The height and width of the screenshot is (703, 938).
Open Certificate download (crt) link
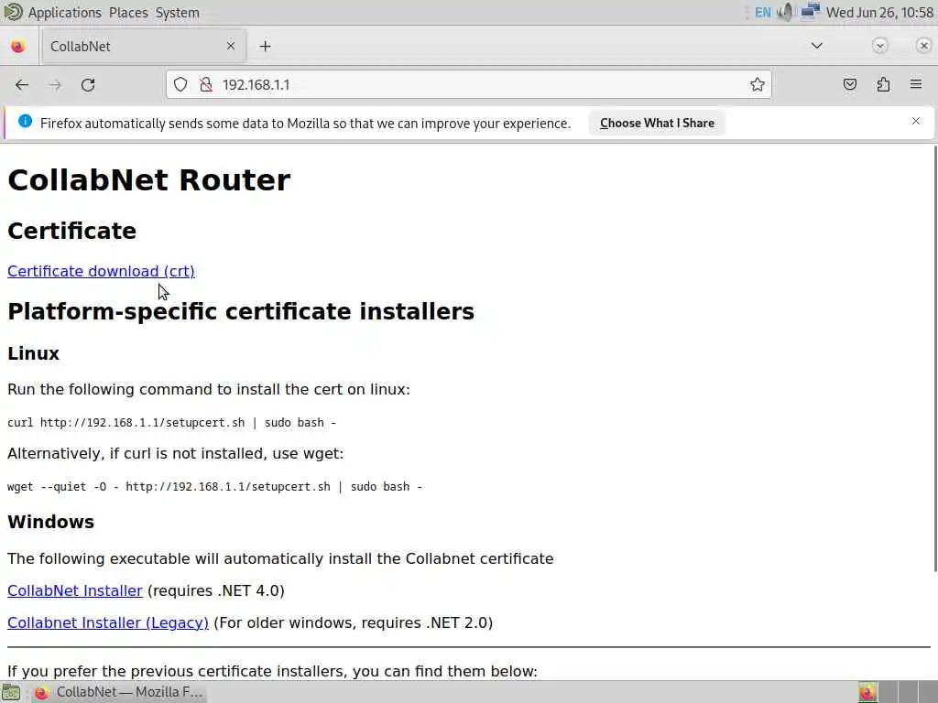pyautogui.click(x=101, y=271)
